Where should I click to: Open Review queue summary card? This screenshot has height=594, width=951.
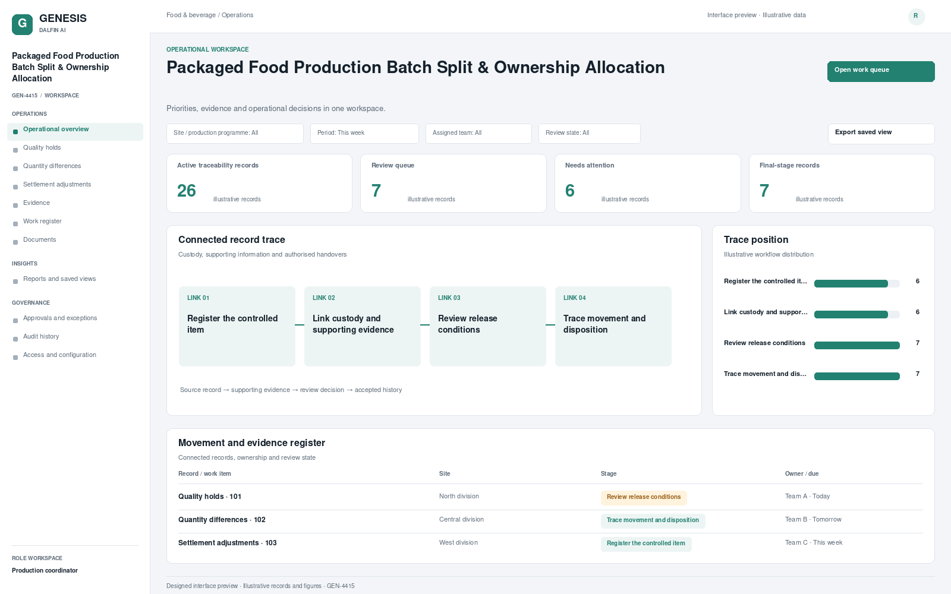(454, 183)
